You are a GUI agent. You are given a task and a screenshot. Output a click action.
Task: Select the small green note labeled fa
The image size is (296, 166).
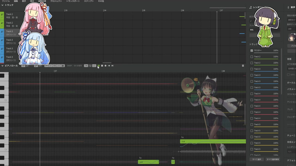pos(173,162)
